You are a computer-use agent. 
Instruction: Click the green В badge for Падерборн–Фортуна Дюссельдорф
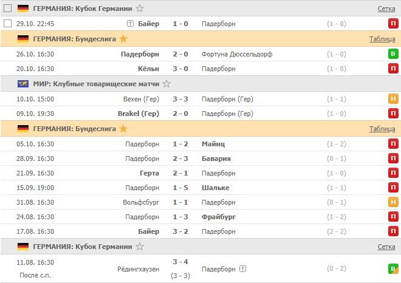[x=393, y=54]
